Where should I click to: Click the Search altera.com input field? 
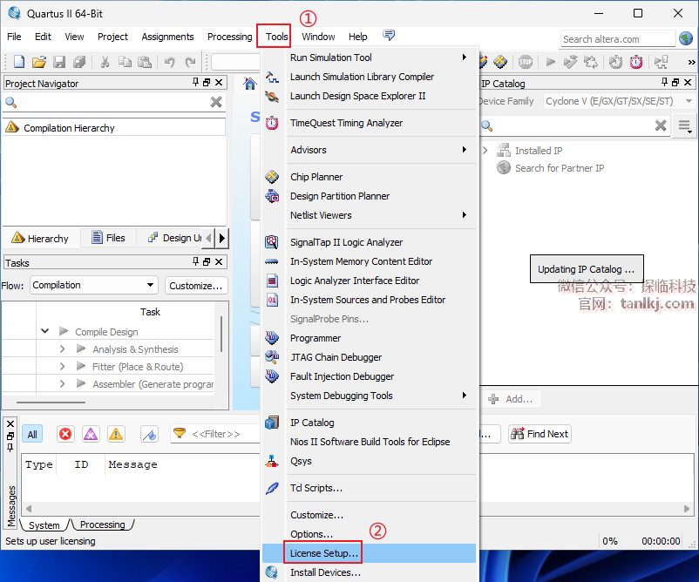coord(617,38)
